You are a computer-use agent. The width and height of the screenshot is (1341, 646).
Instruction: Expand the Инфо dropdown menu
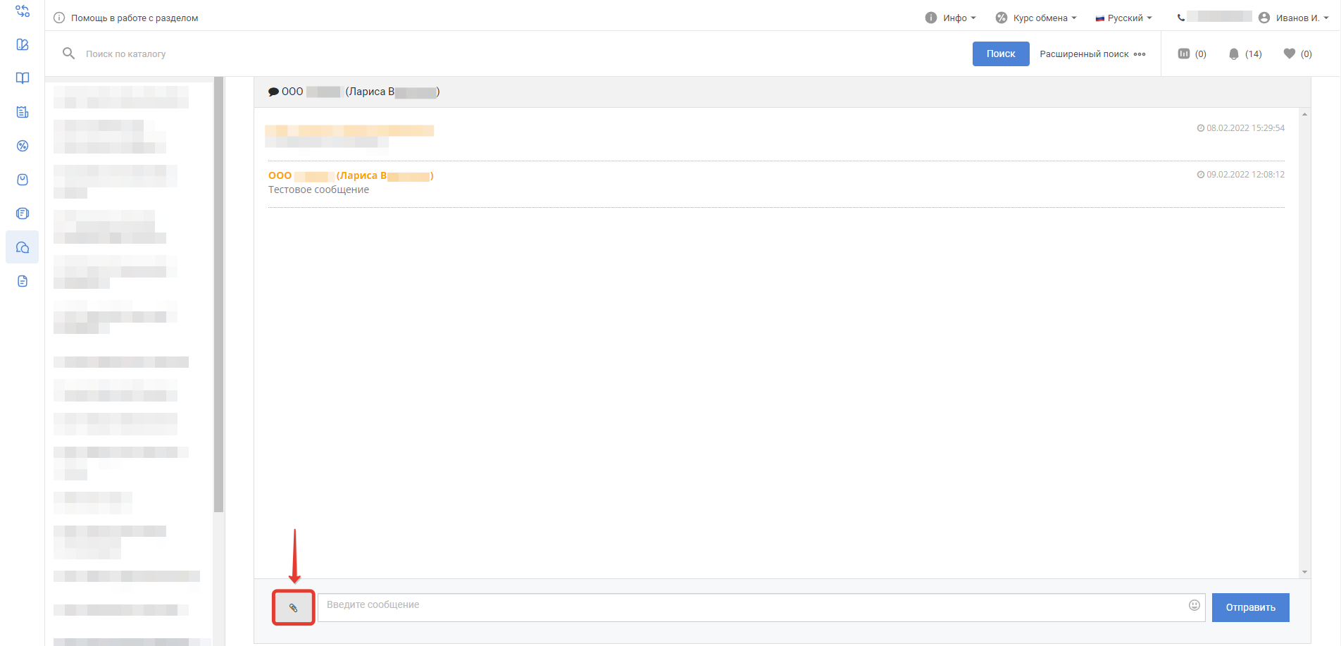pos(950,18)
